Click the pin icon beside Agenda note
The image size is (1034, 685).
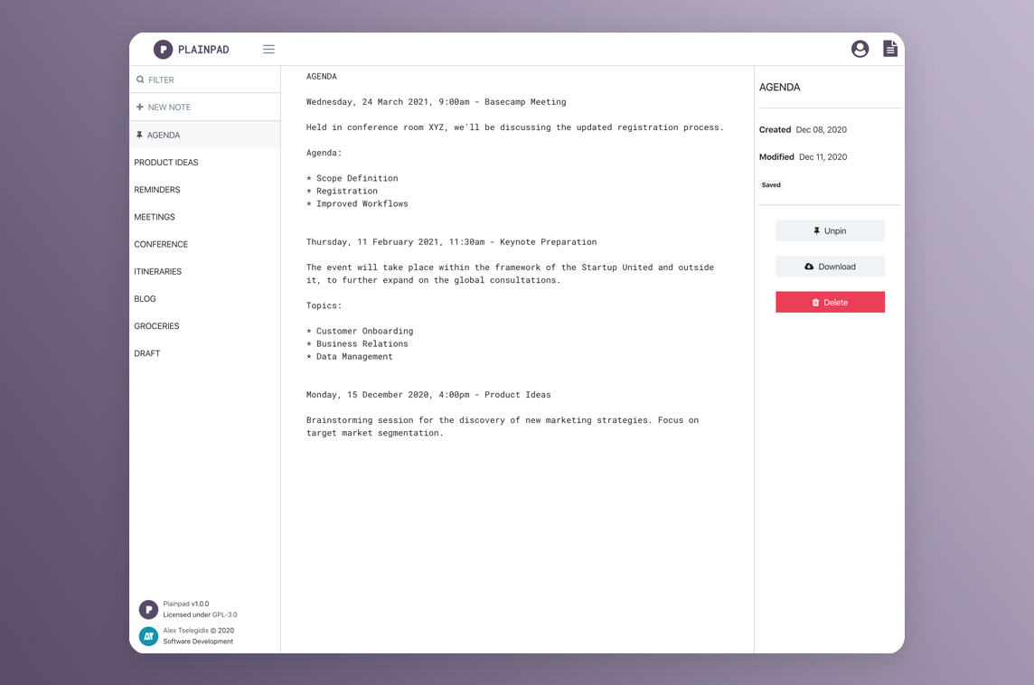tap(139, 135)
